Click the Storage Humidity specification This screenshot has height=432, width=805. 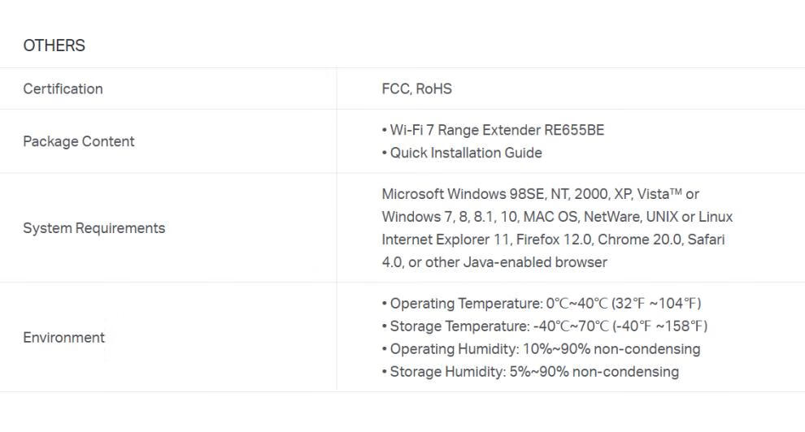[x=534, y=372]
